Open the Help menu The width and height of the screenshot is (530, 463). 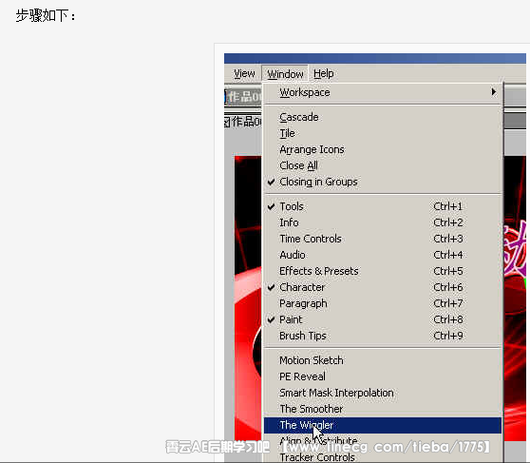click(x=324, y=73)
